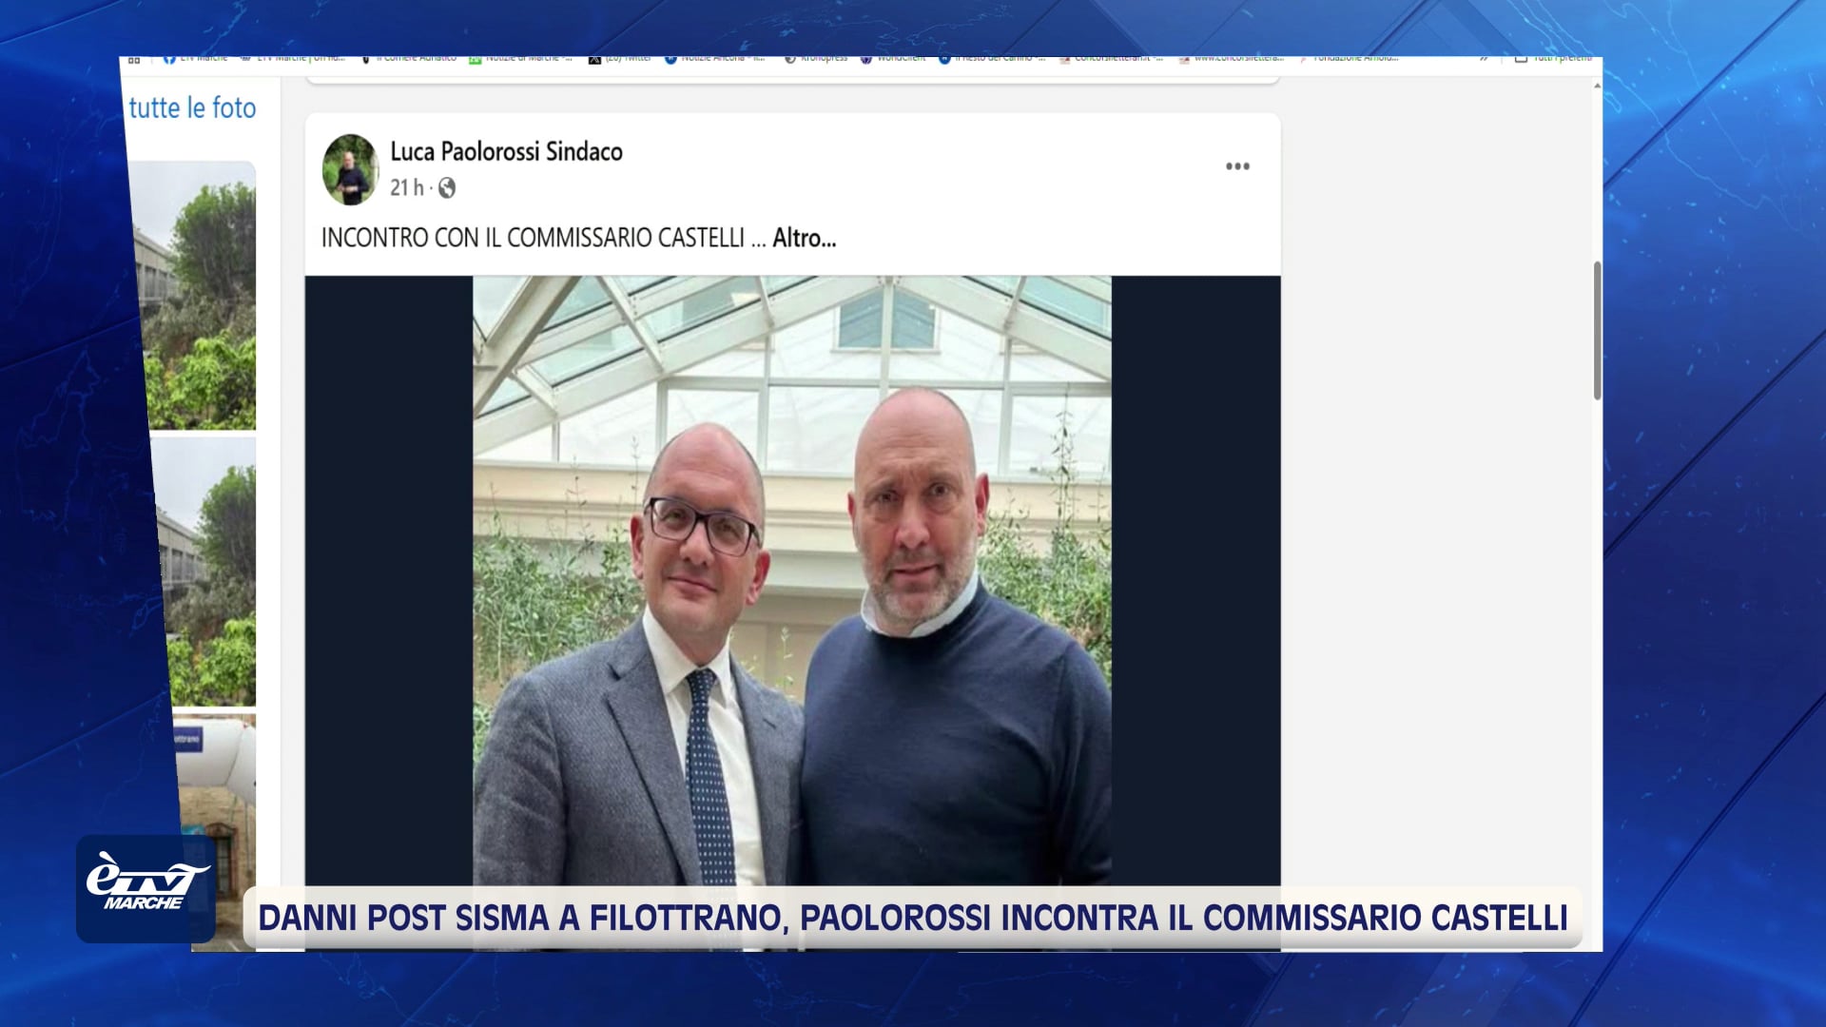Viewport: 1826px width, 1027px height.
Task: Click the scrollbar up arrow
Action: (x=1597, y=86)
